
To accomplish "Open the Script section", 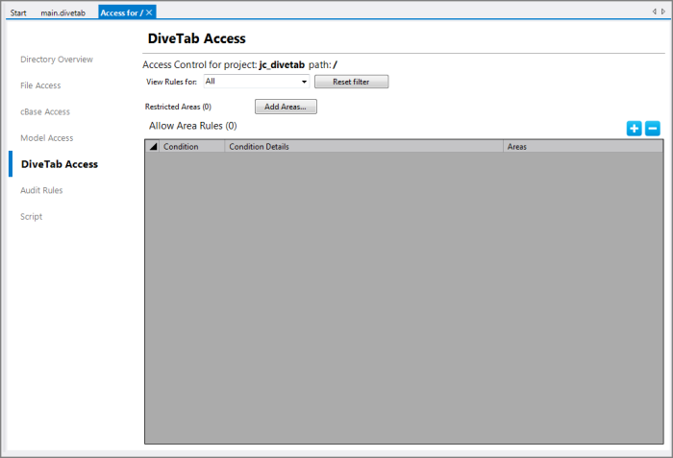I will 32,216.
